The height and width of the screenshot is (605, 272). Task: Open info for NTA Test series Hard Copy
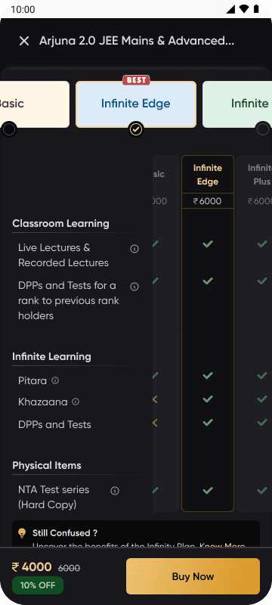(x=115, y=491)
